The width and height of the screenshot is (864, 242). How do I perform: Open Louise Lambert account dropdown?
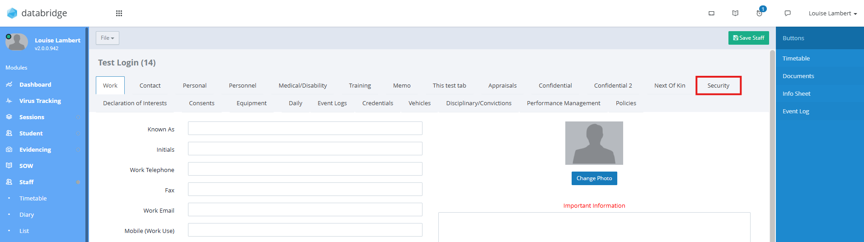click(832, 13)
